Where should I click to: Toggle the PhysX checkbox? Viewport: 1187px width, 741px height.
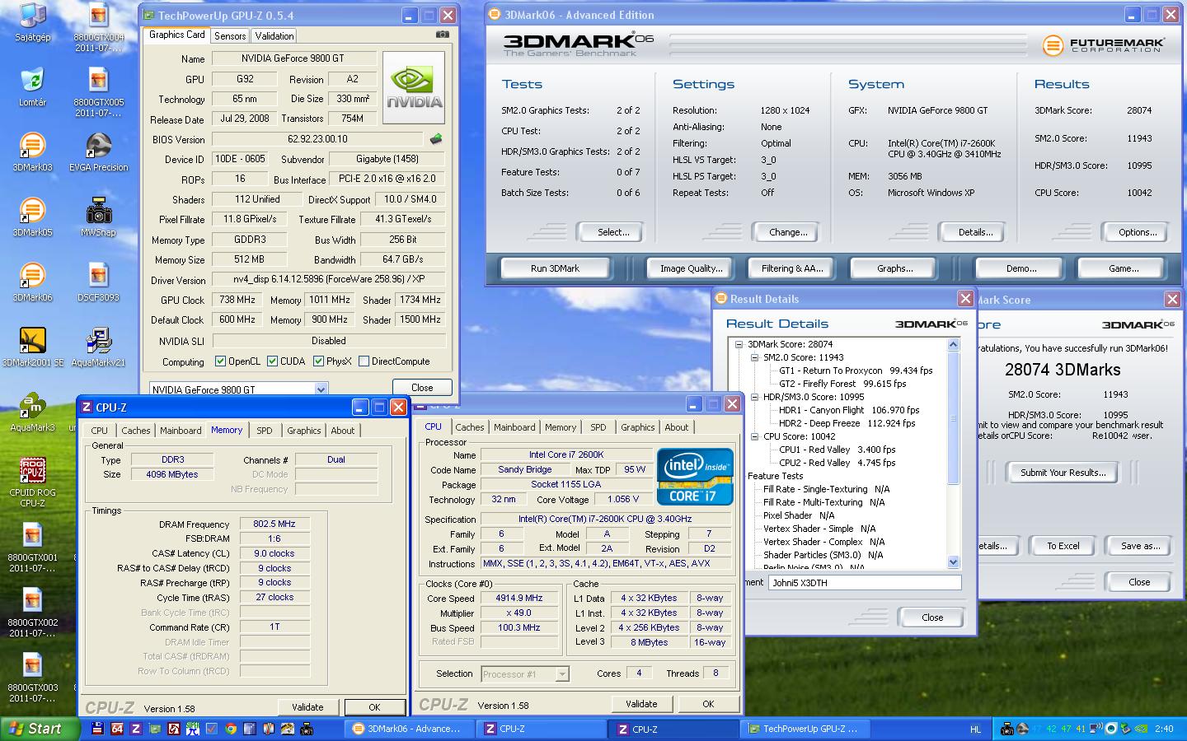(318, 361)
